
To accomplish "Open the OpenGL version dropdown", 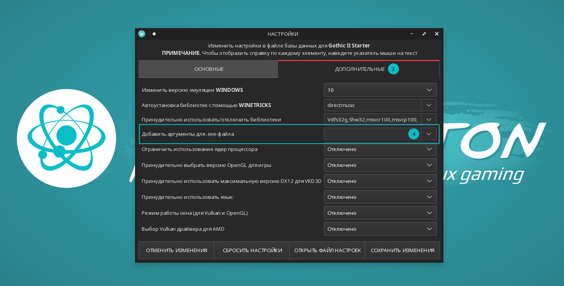I will click(380, 165).
